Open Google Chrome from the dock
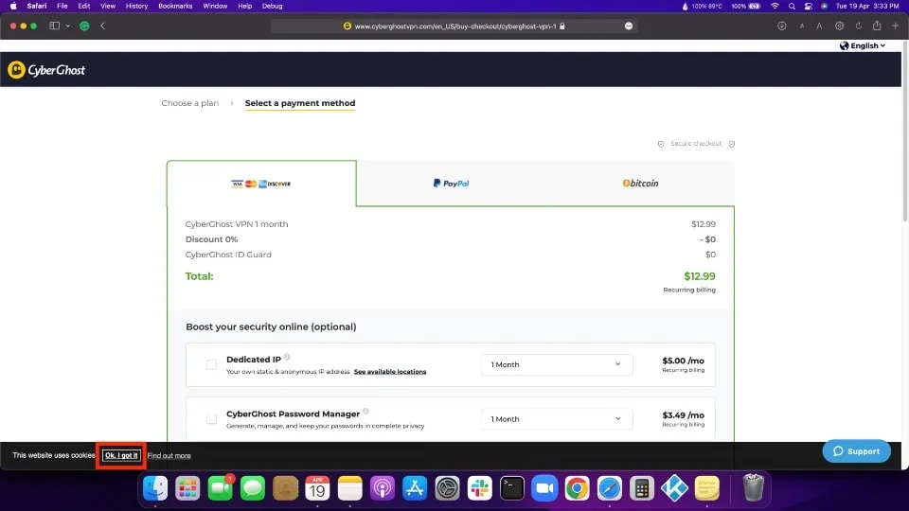The height and width of the screenshot is (511, 909). coord(577,488)
